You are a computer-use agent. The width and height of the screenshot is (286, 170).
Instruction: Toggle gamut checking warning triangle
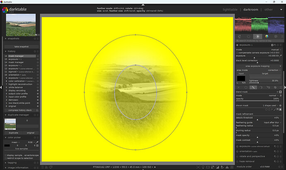coord(227,167)
